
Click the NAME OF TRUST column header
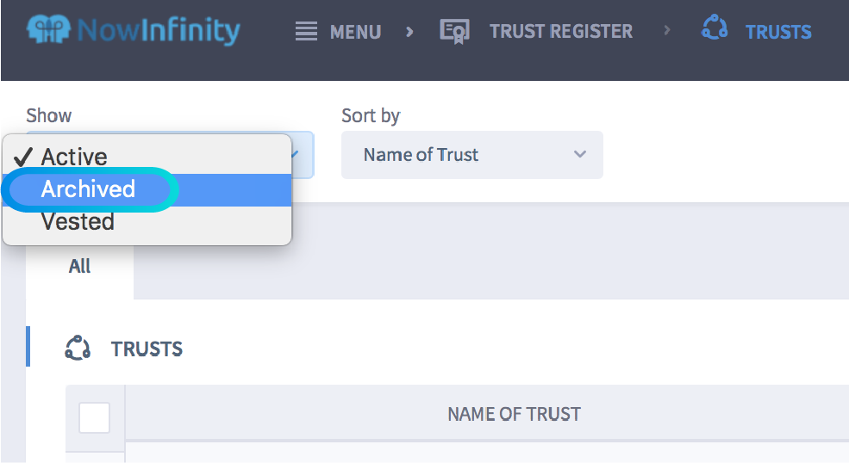click(x=514, y=415)
